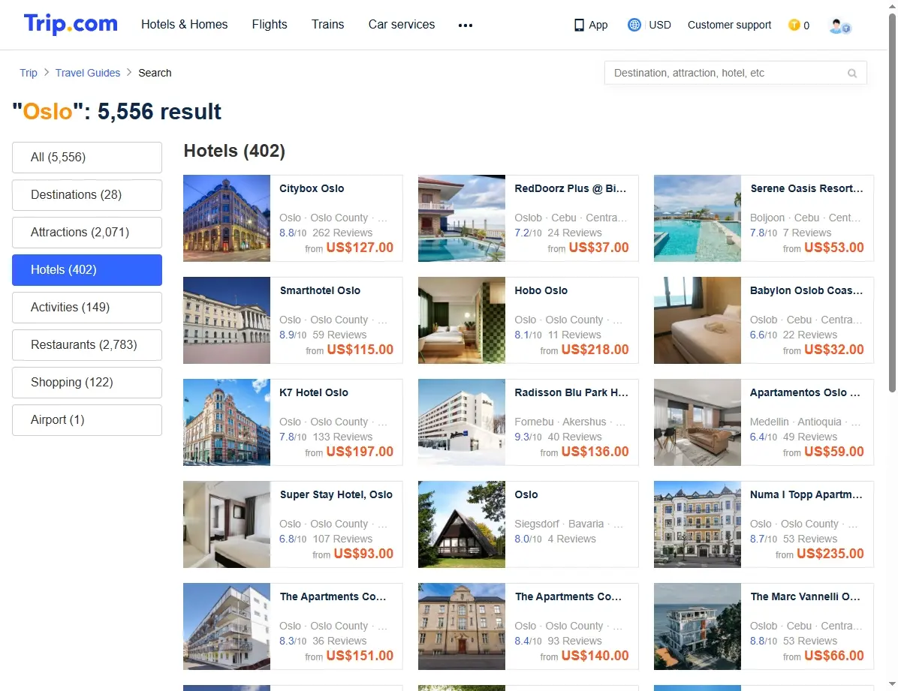The height and width of the screenshot is (691, 898).
Task: Open the USD currency selector
Action: coord(660,25)
